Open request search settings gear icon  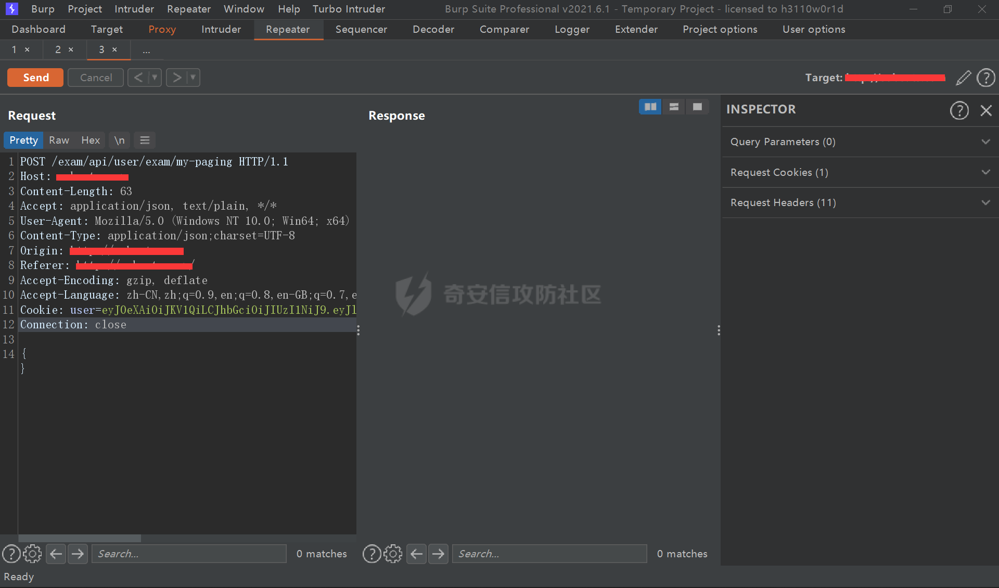[x=32, y=554]
